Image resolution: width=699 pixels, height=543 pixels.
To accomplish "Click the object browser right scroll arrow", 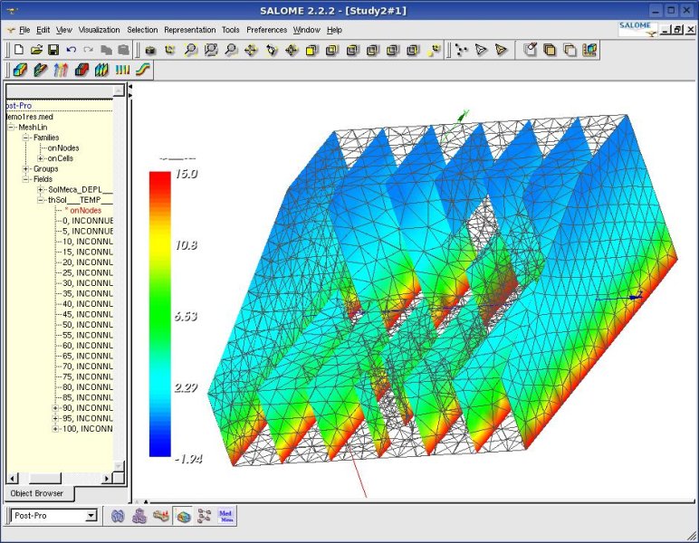I will [106, 479].
